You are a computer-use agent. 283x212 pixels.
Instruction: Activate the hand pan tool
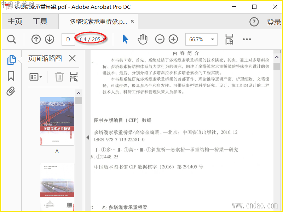point(143,39)
